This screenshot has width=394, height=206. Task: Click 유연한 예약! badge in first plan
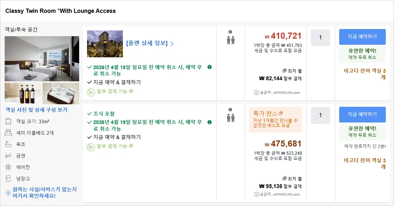coord(362,54)
